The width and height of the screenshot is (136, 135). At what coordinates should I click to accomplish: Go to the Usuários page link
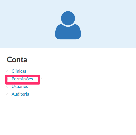[x=20, y=86]
